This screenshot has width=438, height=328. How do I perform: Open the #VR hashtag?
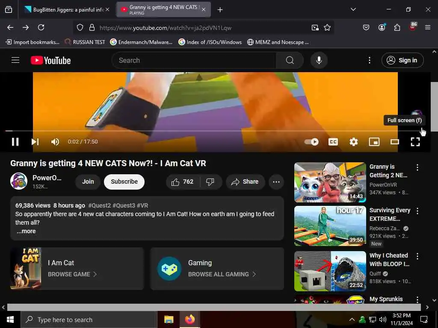[142, 205]
